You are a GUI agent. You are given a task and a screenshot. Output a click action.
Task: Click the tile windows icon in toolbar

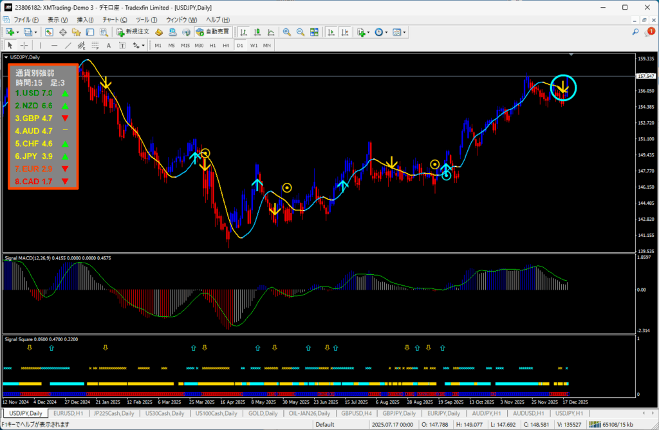(314, 32)
